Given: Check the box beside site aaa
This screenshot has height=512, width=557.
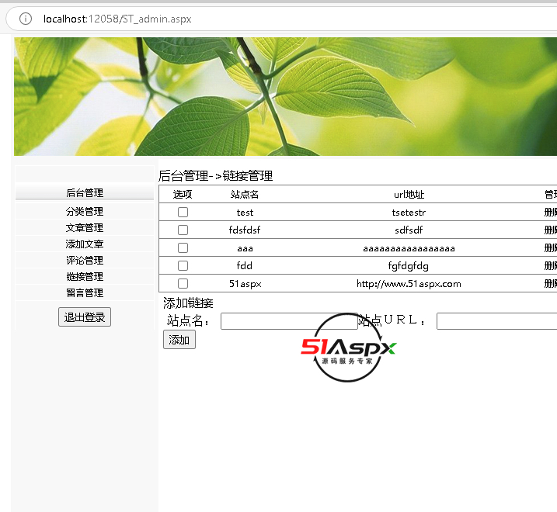Looking at the screenshot, I should pyautogui.click(x=183, y=248).
